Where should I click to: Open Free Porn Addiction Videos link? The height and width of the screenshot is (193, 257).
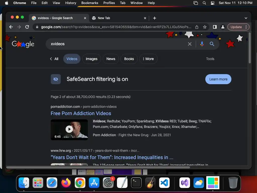[x=81, y=113]
